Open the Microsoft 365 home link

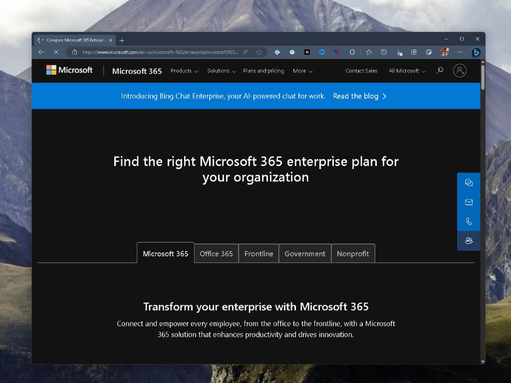pos(137,71)
